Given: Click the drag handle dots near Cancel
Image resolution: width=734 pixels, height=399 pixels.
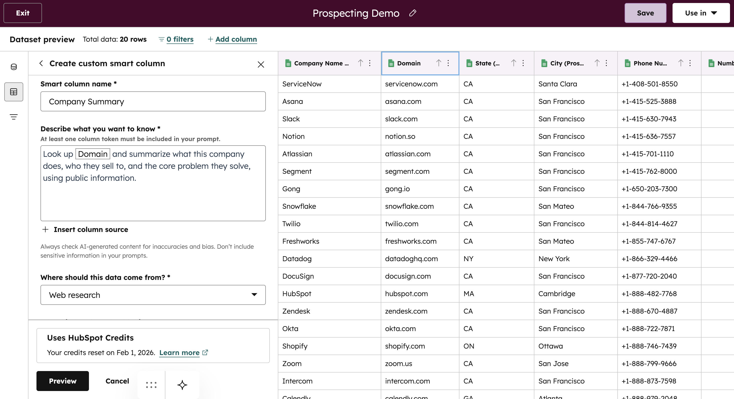Looking at the screenshot, I should (x=151, y=385).
